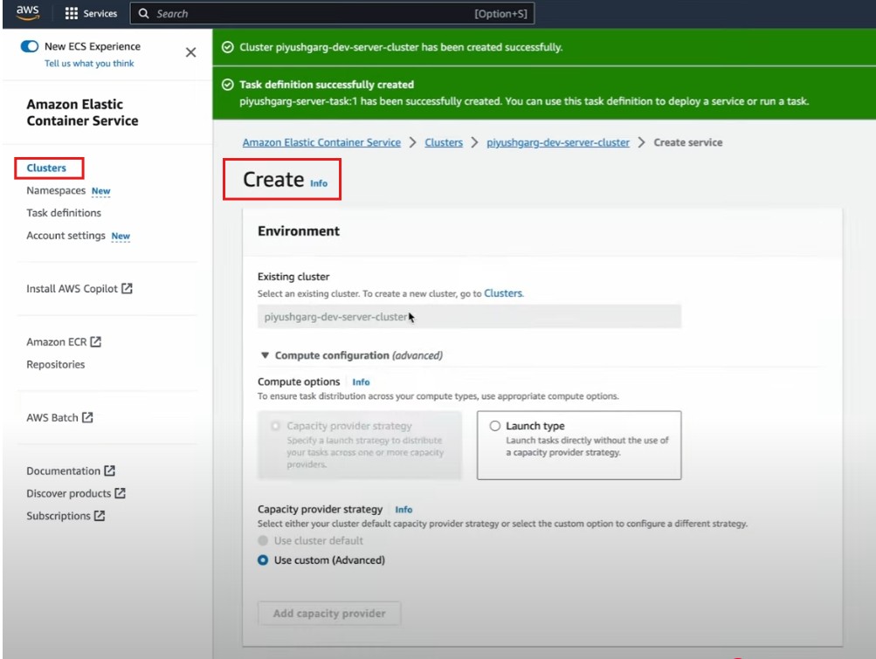Open the Subscriptions external link
This screenshot has height=659, width=876.
click(x=66, y=517)
